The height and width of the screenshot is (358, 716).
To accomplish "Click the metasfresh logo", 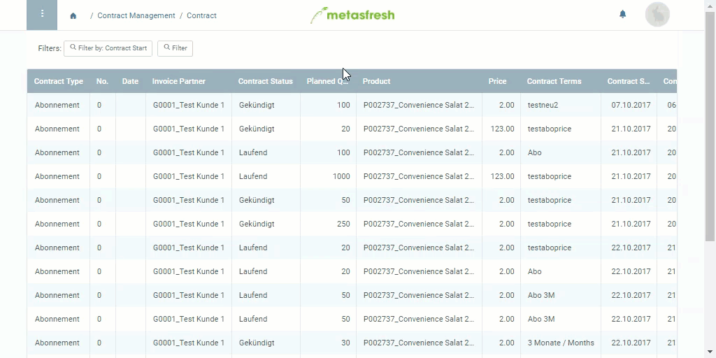I will coord(352,15).
